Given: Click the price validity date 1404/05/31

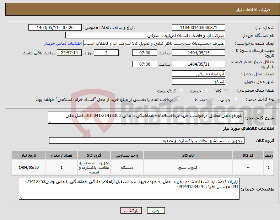Looking at the screenshot, I should pos(199,64).
